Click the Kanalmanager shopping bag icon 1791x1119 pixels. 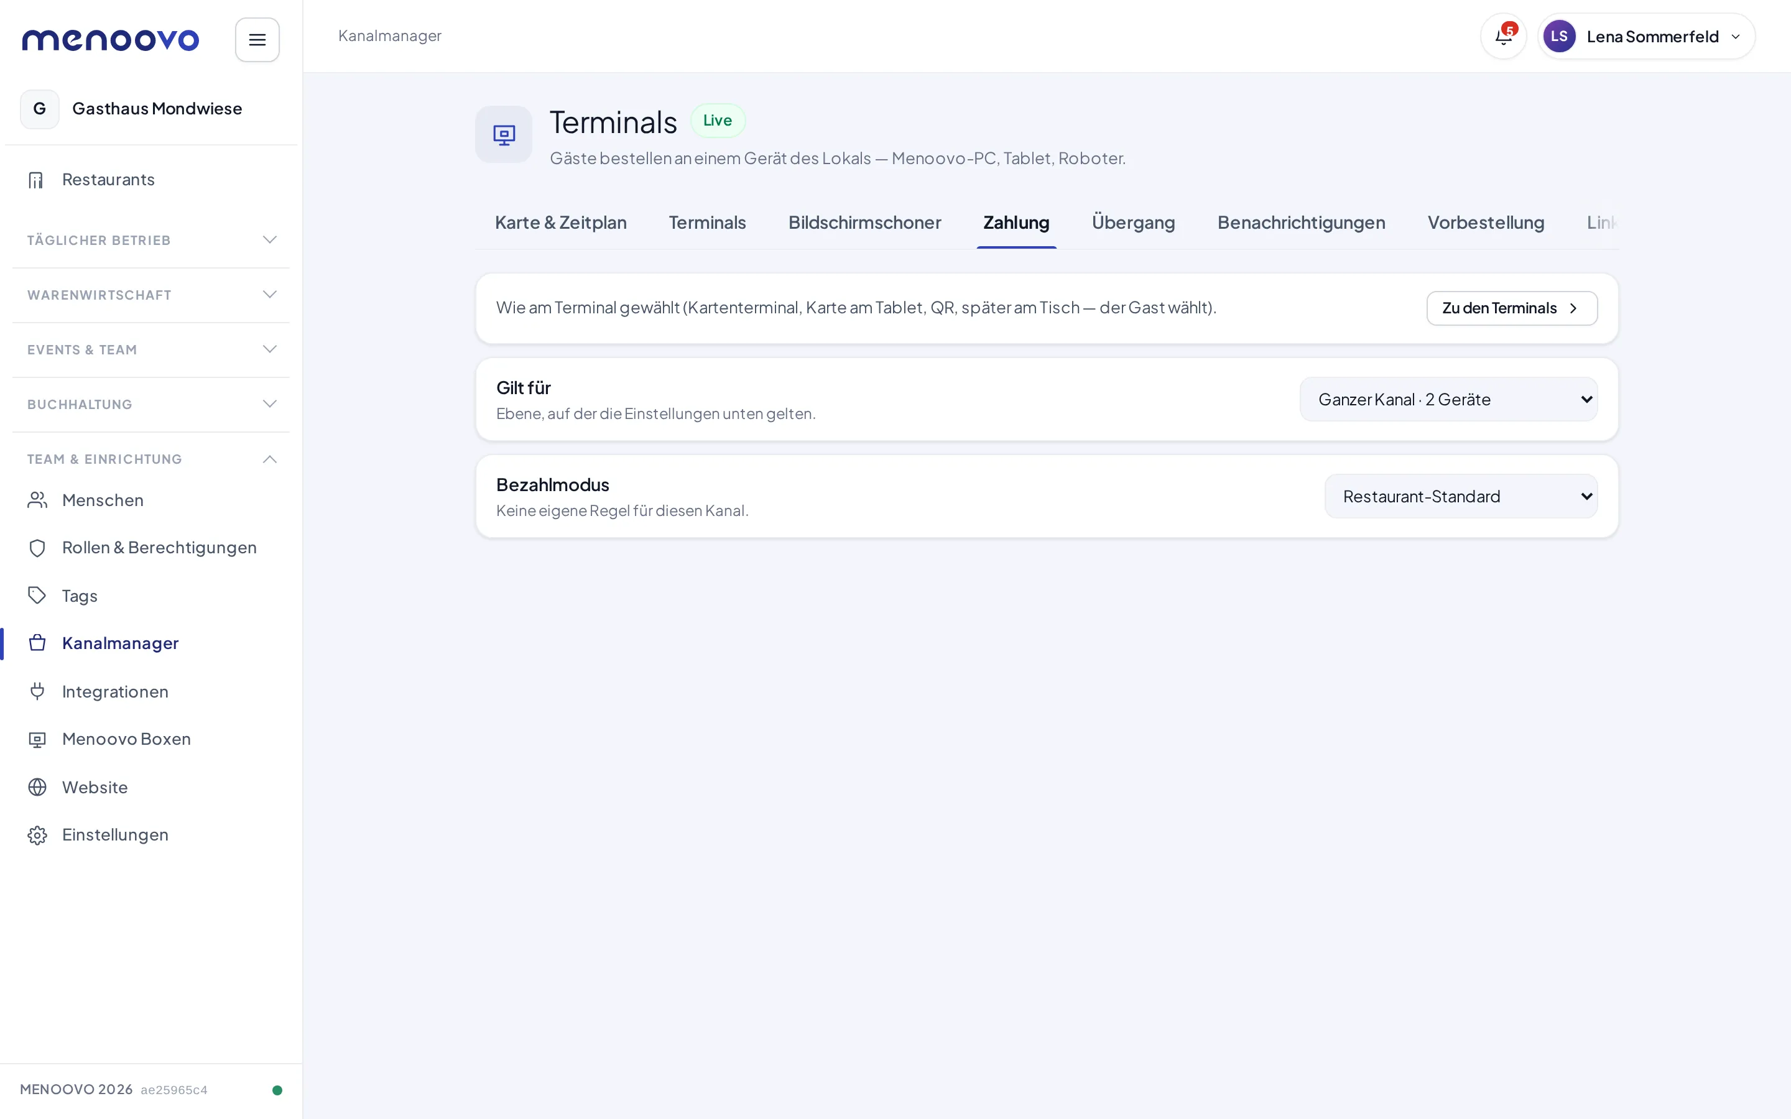[37, 643]
